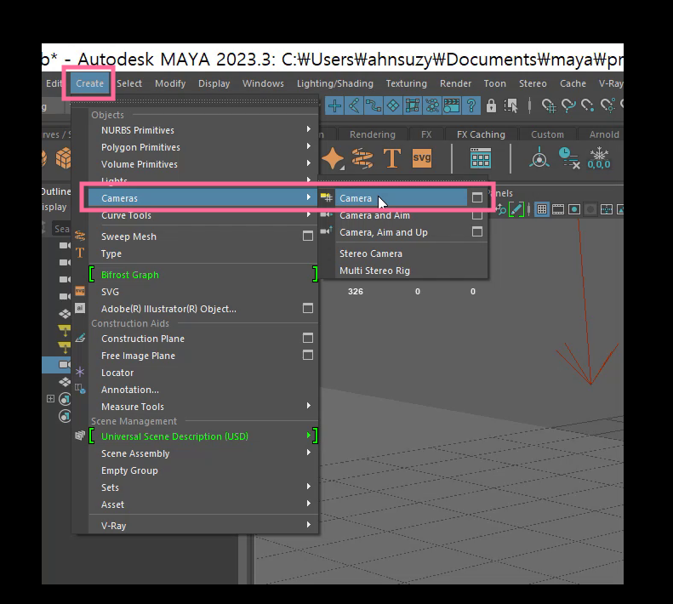Expand the Scene Assembly submenu
The image size is (673, 604).
pyautogui.click(x=203, y=453)
